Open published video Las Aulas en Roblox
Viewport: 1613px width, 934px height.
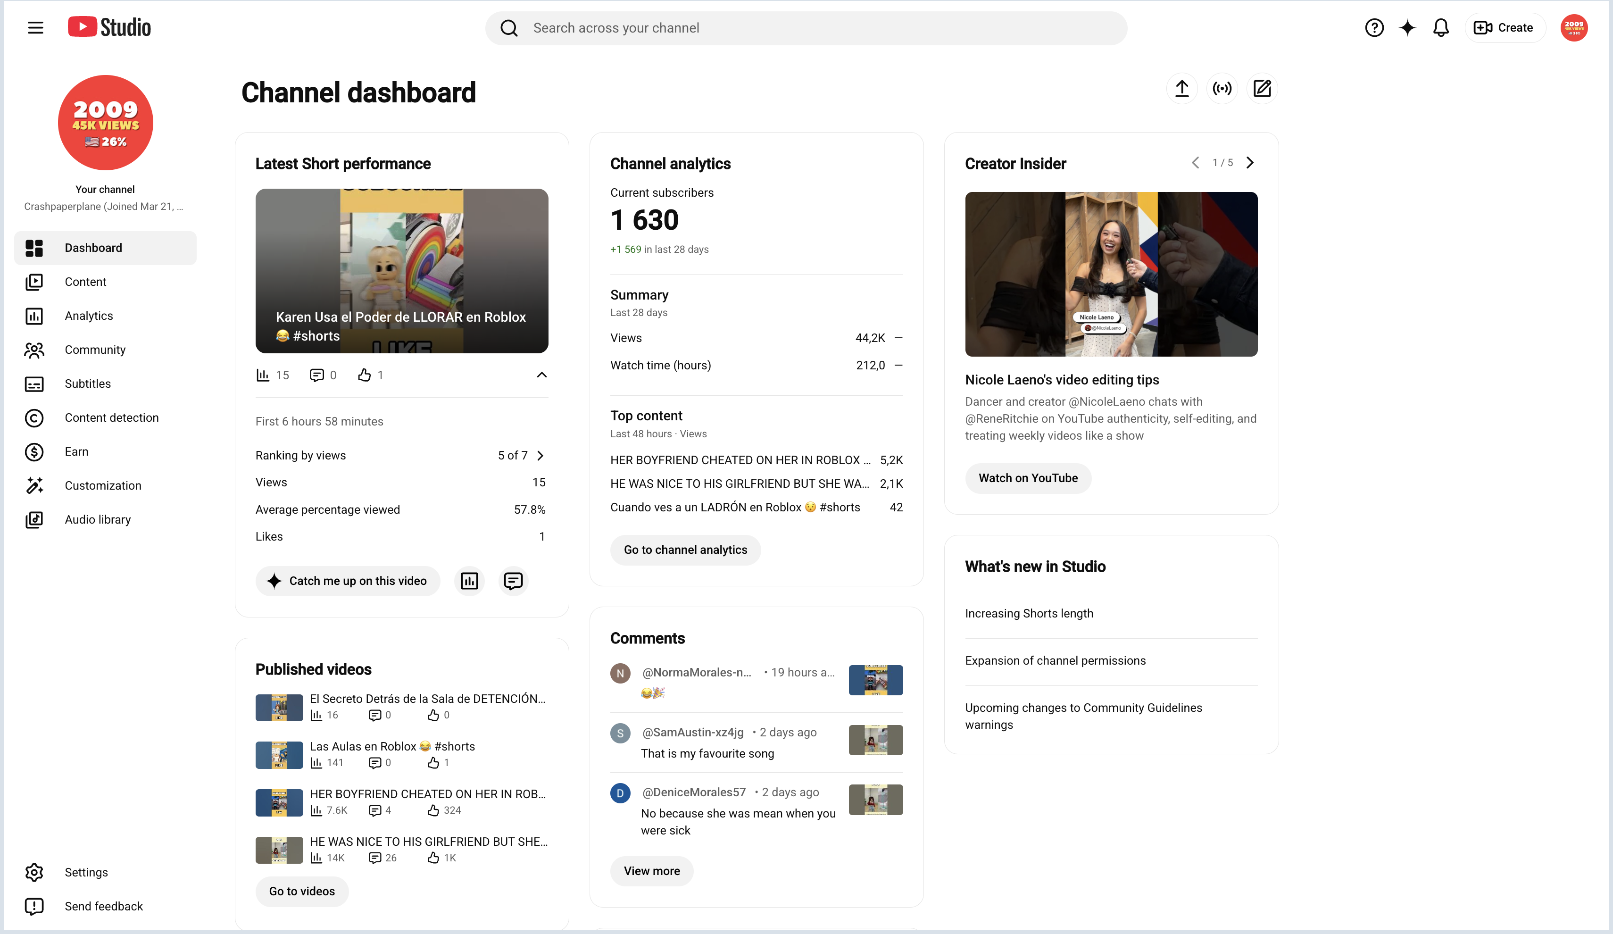[x=401, y=754]
